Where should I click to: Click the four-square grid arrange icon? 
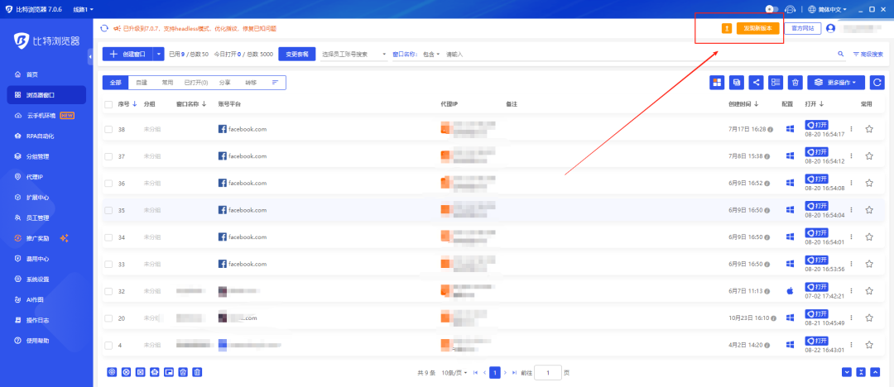click(x=717, y=83)
